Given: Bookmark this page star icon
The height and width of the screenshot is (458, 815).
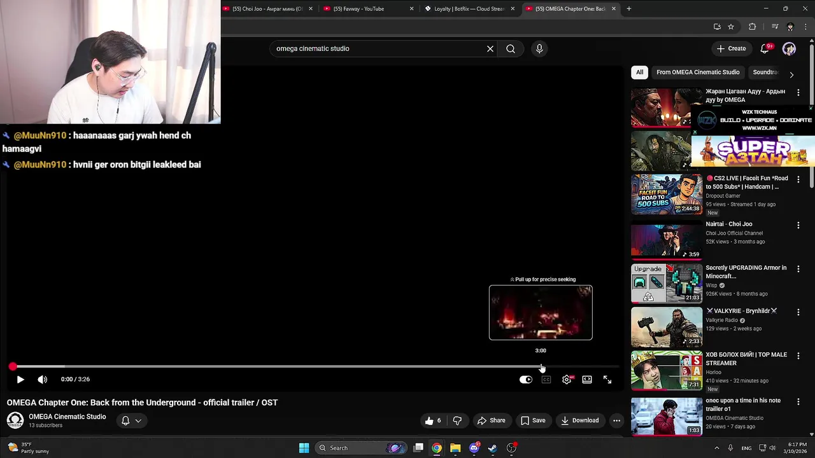Looking at the screenshot, I should pos(731,27).
